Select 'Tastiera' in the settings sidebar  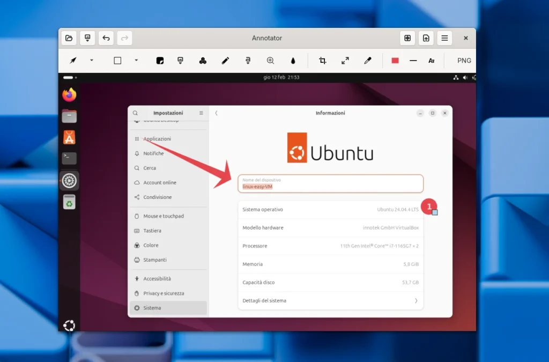tap(153, 231)
